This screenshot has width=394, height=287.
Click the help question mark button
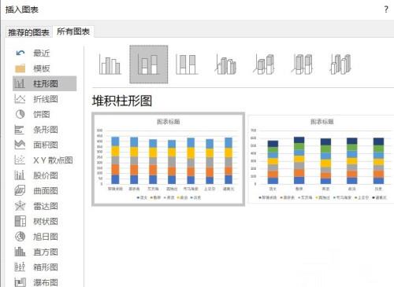click(386, 9)
